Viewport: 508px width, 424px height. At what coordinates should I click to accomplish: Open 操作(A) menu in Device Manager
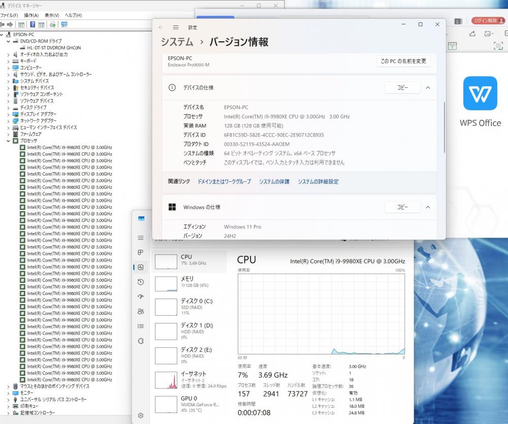[x=31, y=15]
